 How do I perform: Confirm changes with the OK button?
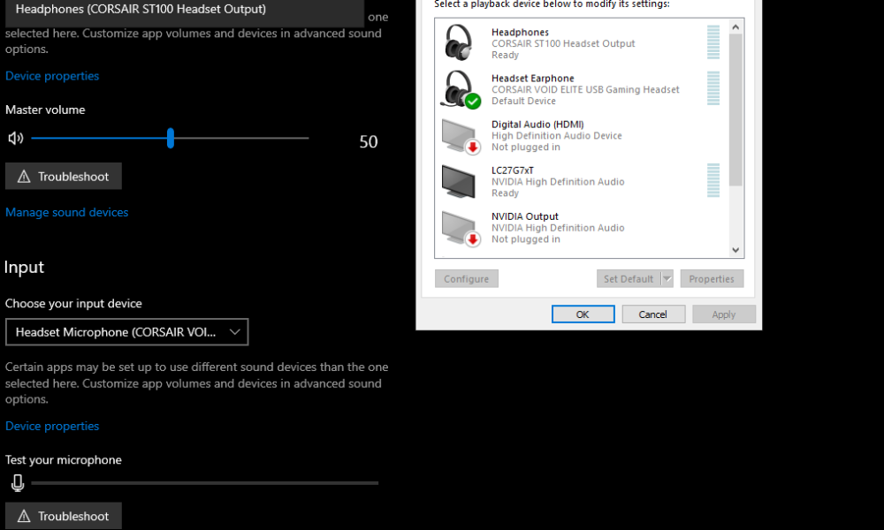tap(583, 314)
